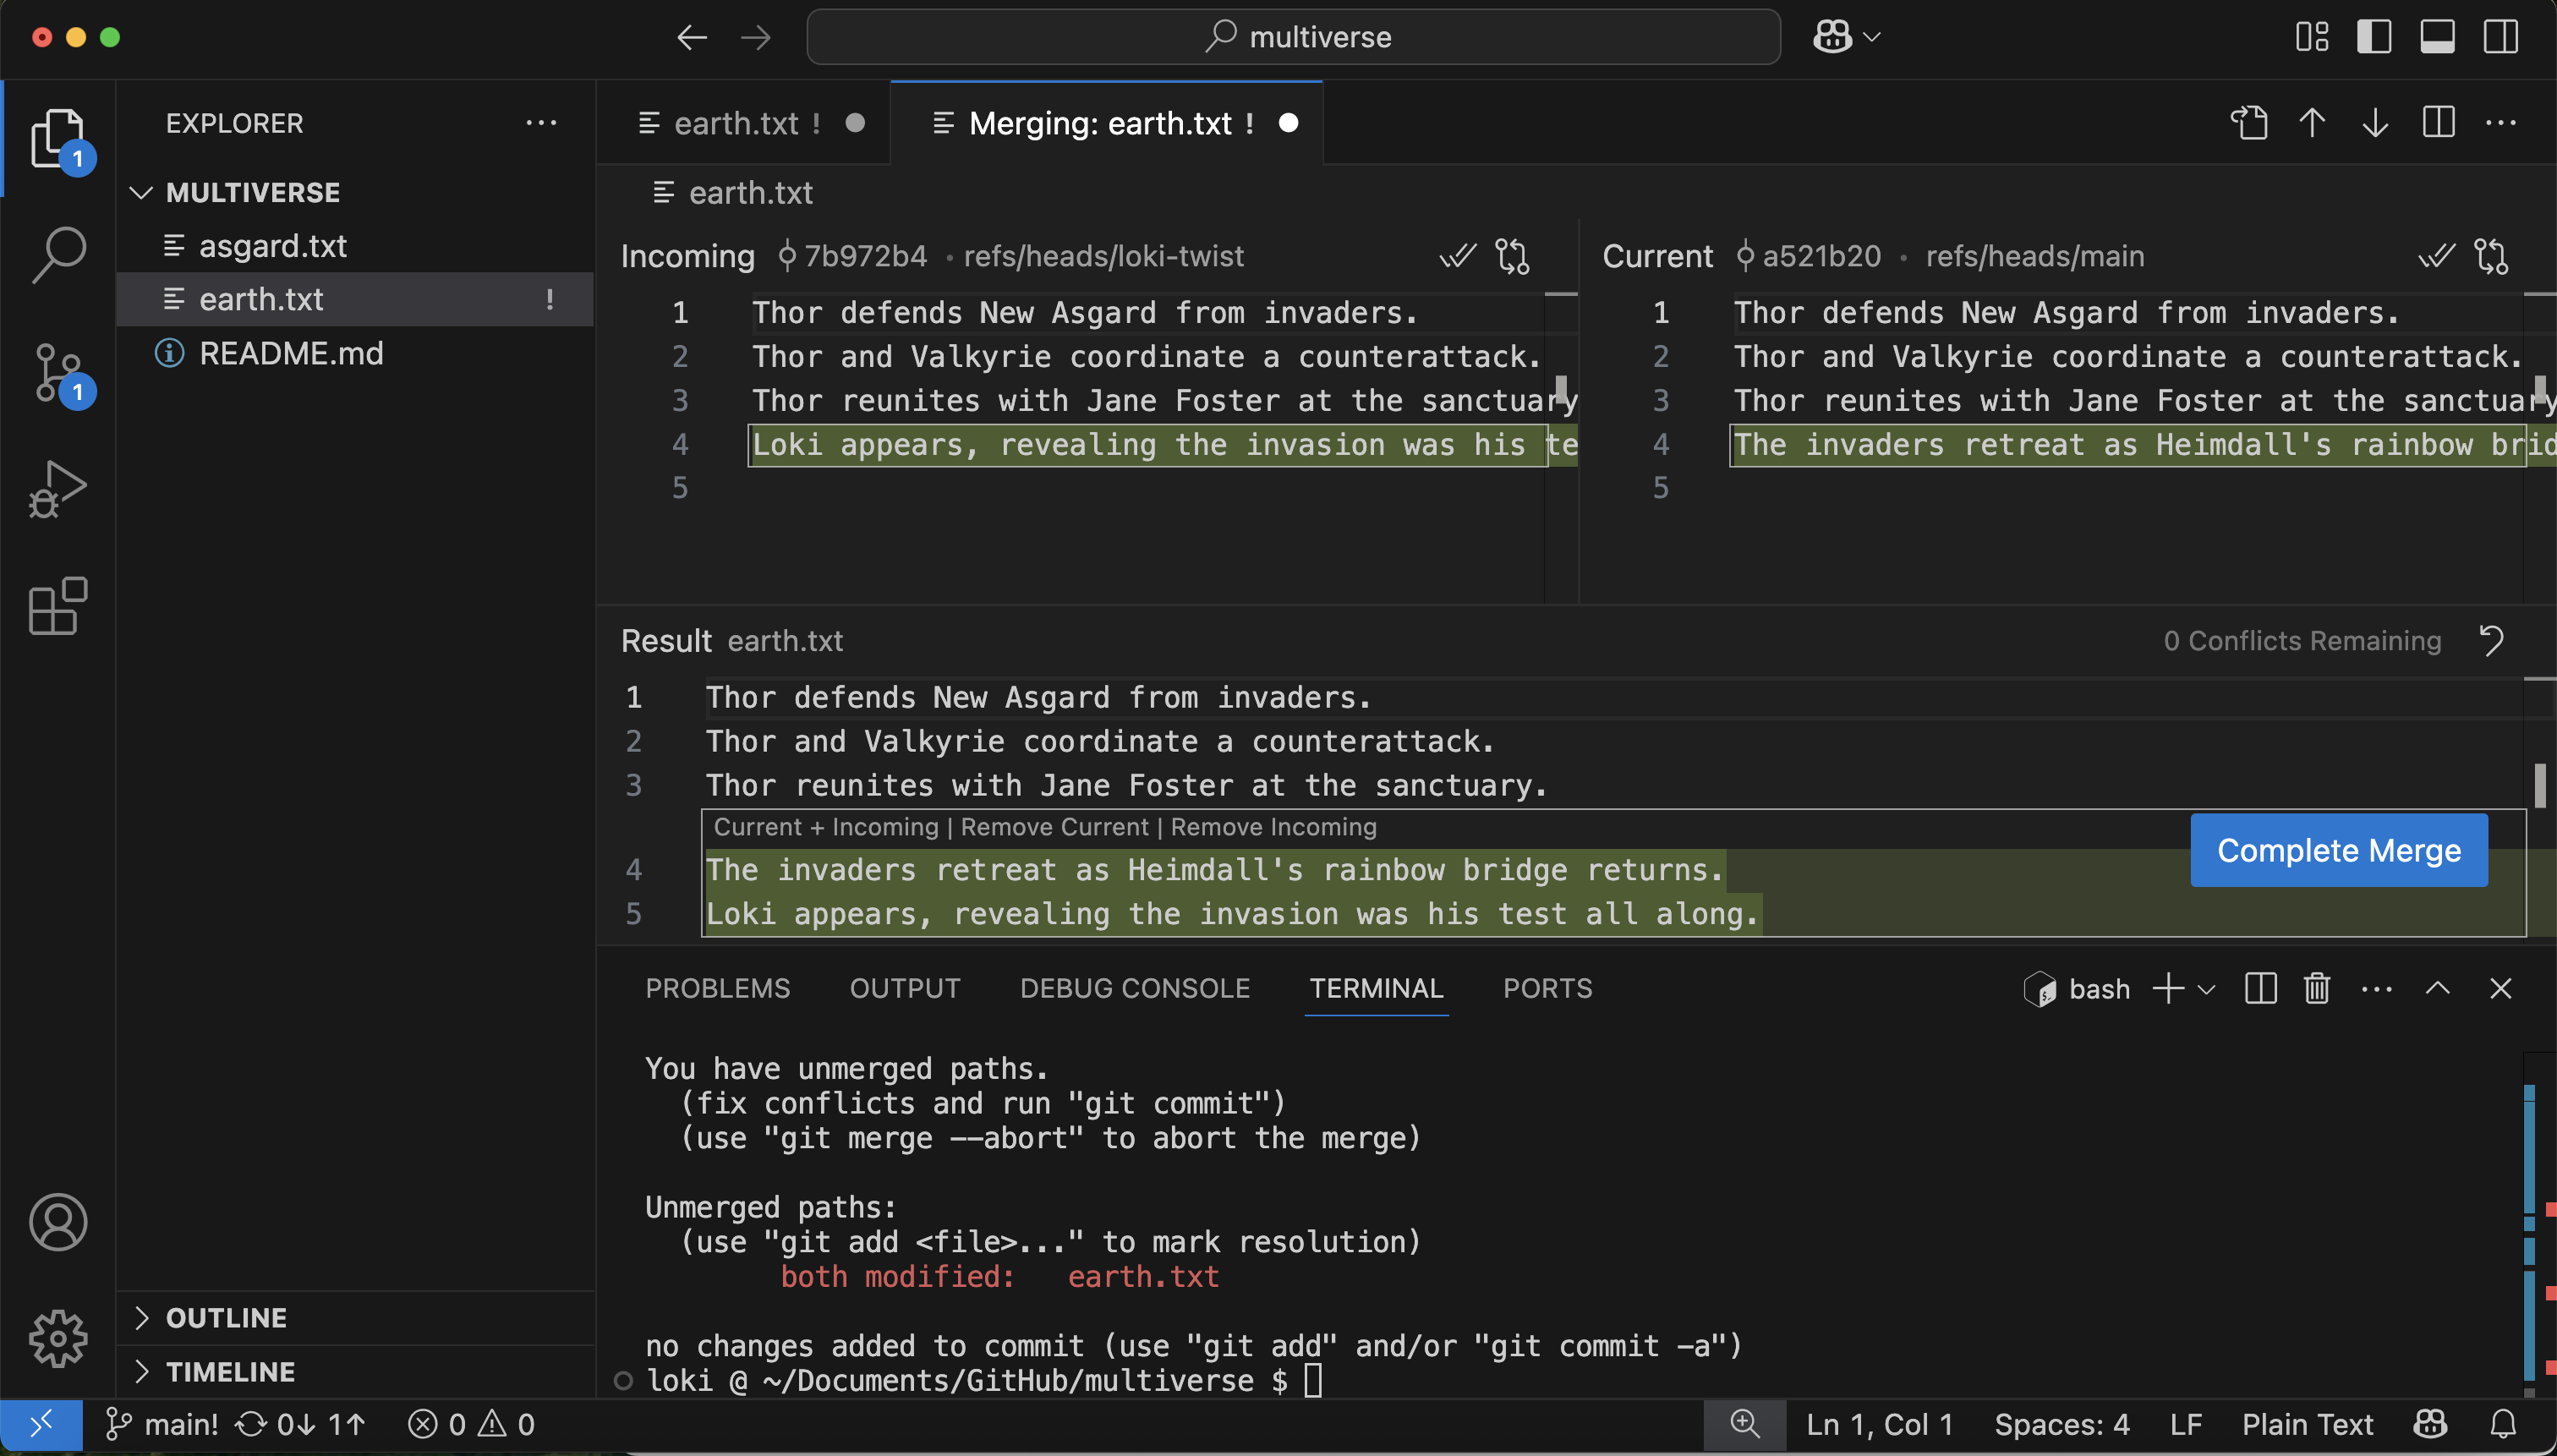Screen dimensions: 2557x1456
Task: Toggle Primary Side Bar visibility
Action: 2374,37
